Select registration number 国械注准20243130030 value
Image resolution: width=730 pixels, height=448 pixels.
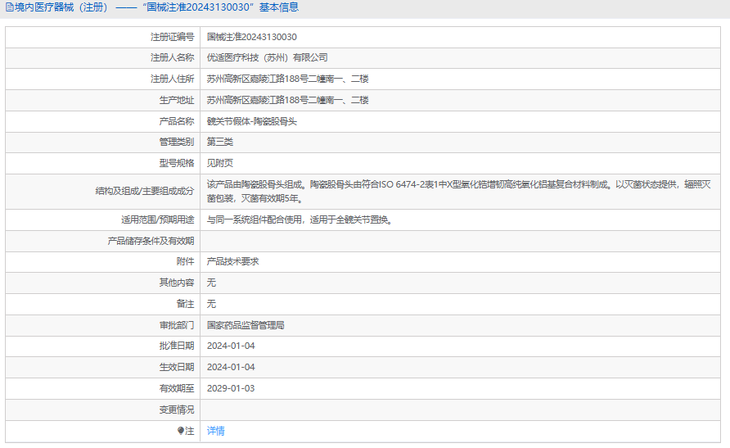pyautogui.click(x=251, y=37)
